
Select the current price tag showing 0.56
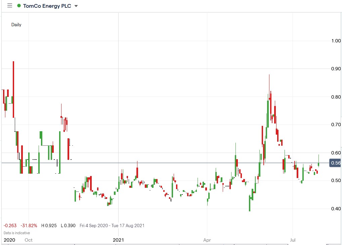[x=335, y=162]
